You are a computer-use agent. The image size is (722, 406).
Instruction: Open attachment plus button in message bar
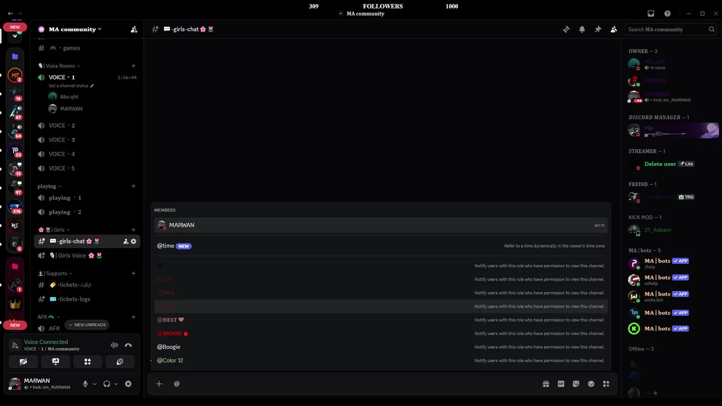point(159,384)
